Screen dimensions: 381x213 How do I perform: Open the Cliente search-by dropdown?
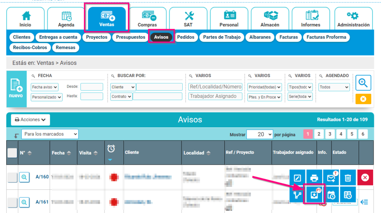[x=123, y=87]
